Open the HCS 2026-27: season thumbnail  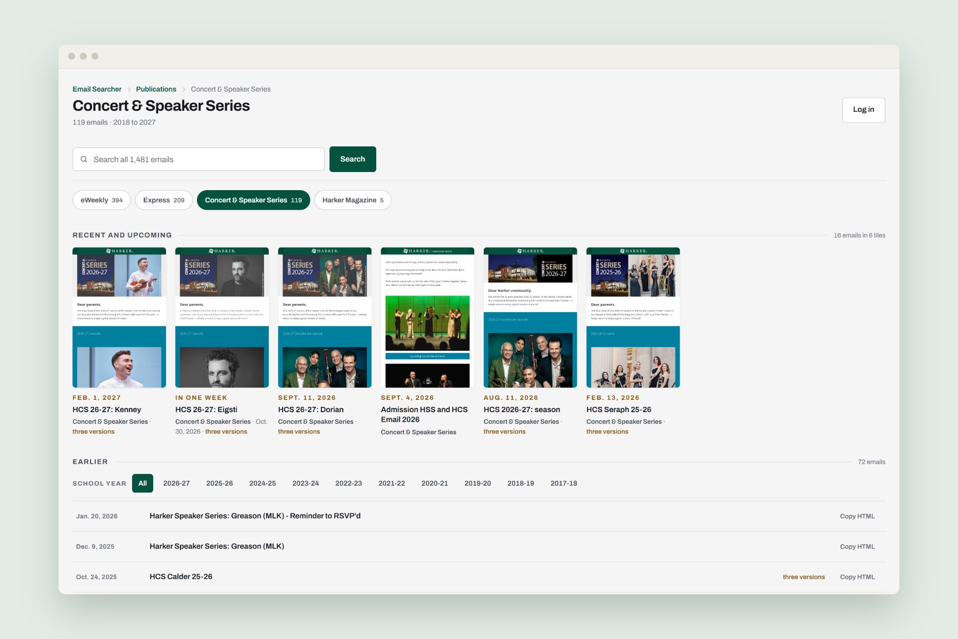click(530, 317)
